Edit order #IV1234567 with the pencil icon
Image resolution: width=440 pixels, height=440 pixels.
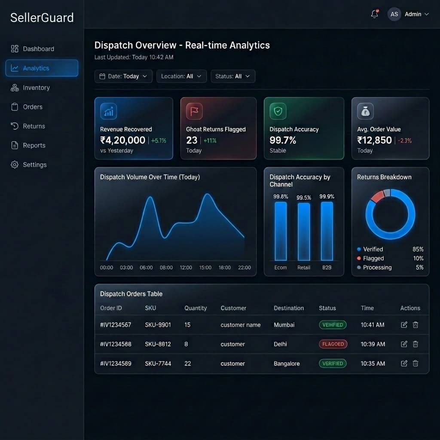point(403,325)
